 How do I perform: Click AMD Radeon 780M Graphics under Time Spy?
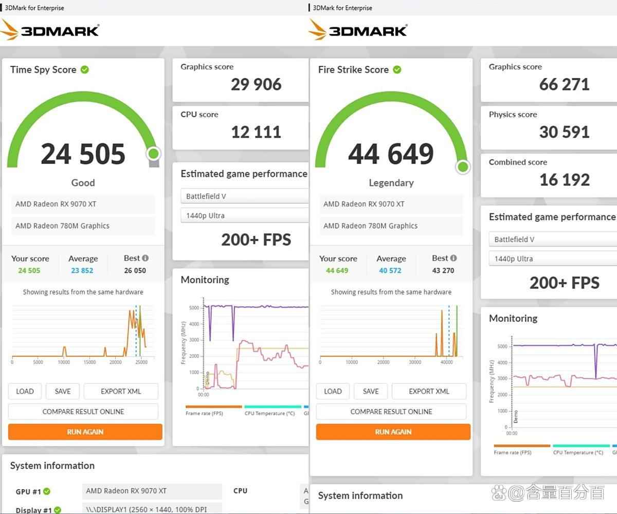83,226
